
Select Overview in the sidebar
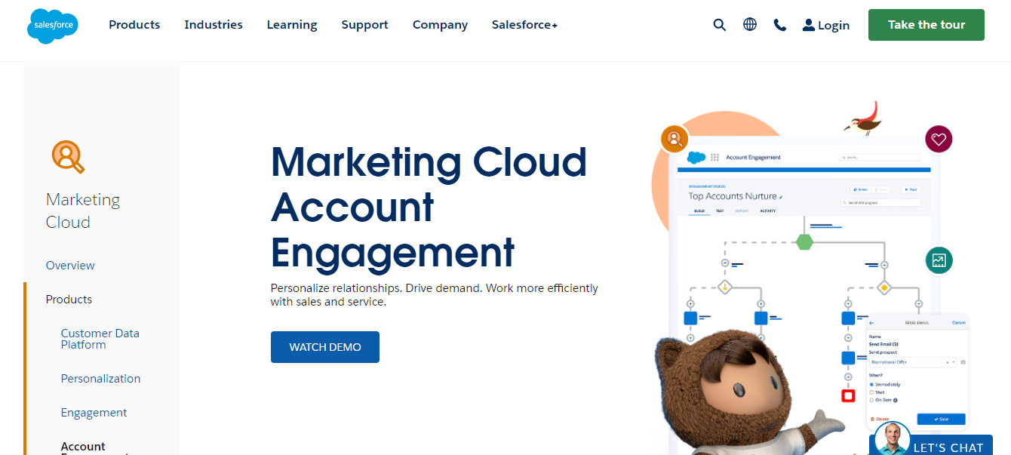[x=70, y=266]
